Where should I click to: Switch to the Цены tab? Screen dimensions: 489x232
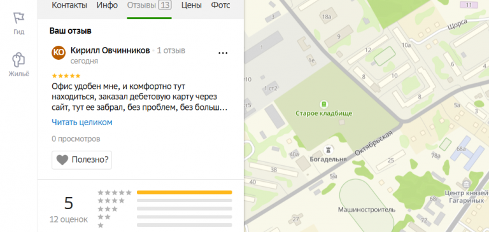click(x=191, y=5)
